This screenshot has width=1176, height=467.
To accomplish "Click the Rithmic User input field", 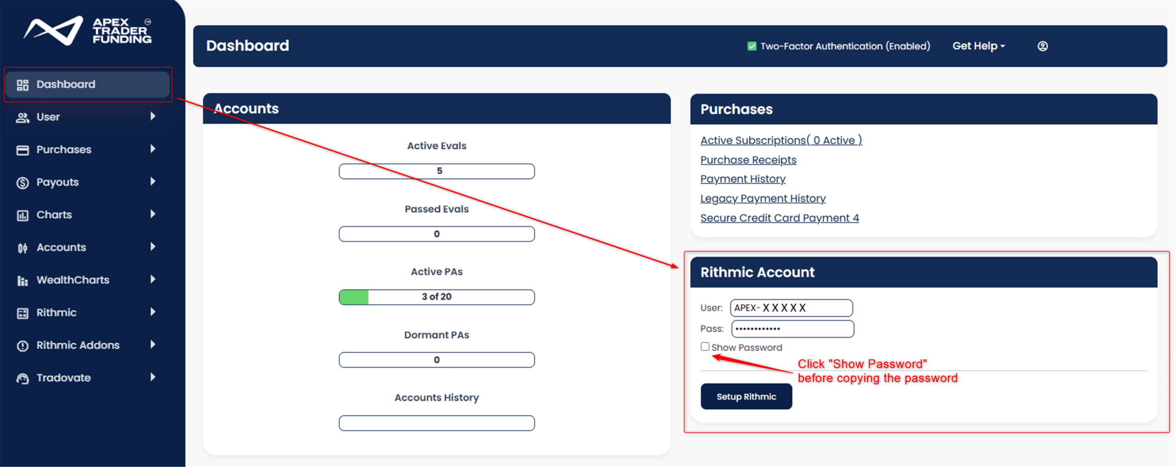I will point(792,308).
